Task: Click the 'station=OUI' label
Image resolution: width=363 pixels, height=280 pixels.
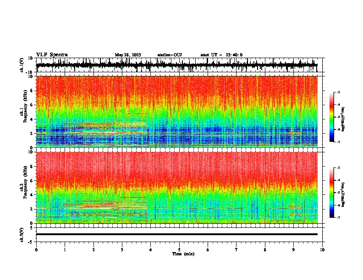Action: [170, 55]
